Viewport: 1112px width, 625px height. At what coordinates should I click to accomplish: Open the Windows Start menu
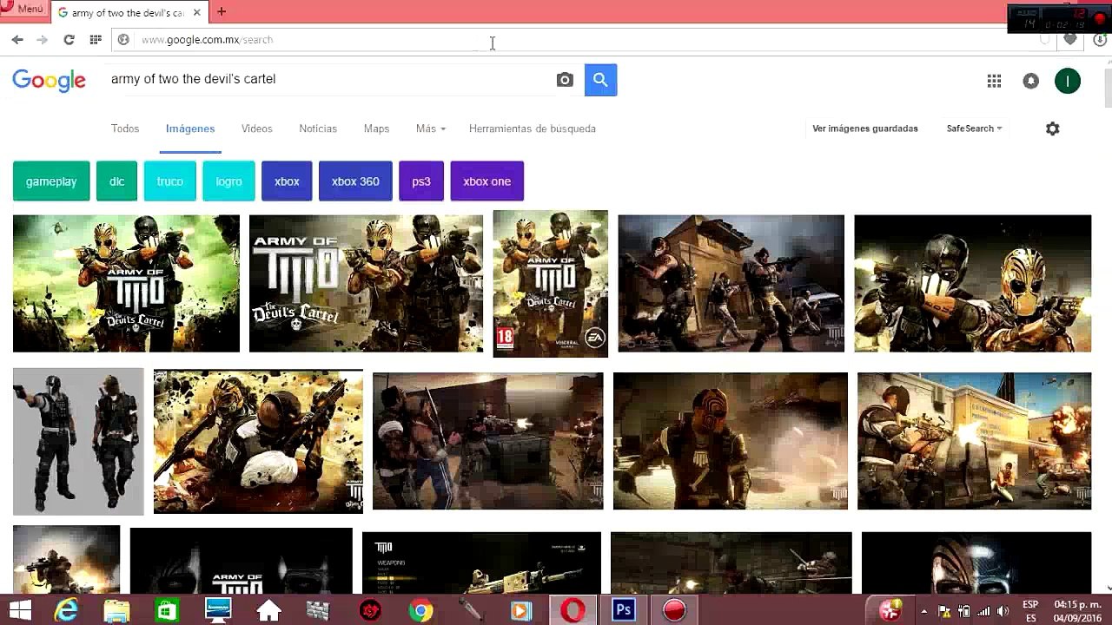[19, 610]
